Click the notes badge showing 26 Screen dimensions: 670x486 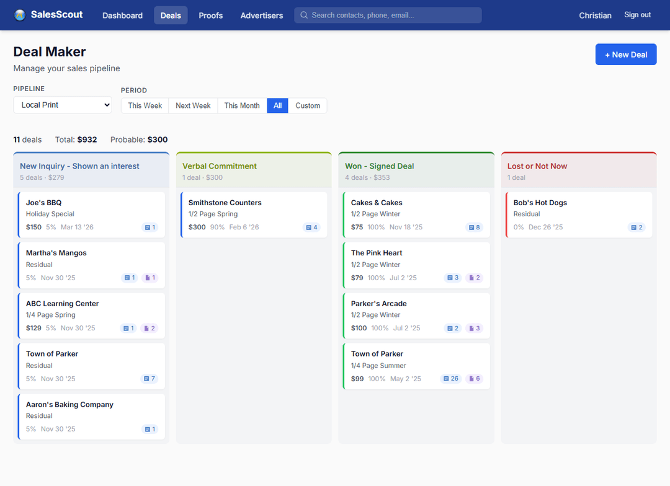click(x=451, y=378)
